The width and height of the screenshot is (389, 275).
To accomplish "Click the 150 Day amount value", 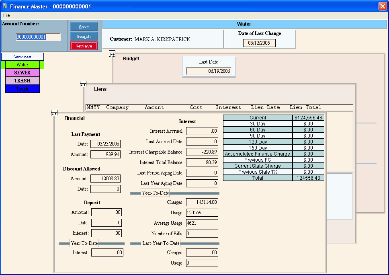I will 308,148.
